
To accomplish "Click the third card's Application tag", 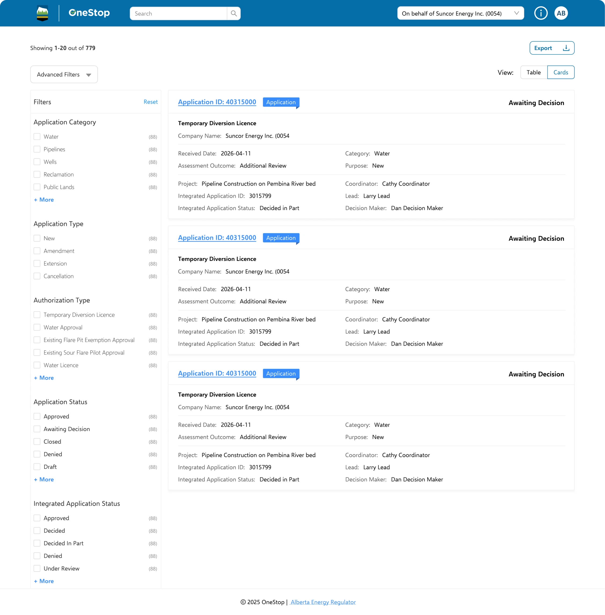I will pos(281,374).
